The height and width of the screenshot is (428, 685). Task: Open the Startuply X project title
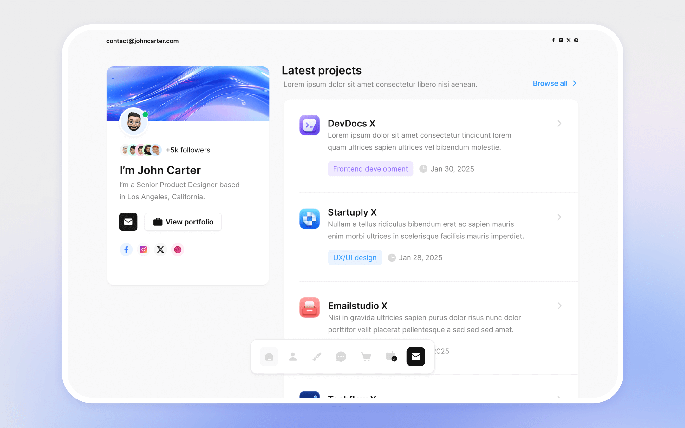(x=352, y=212)
